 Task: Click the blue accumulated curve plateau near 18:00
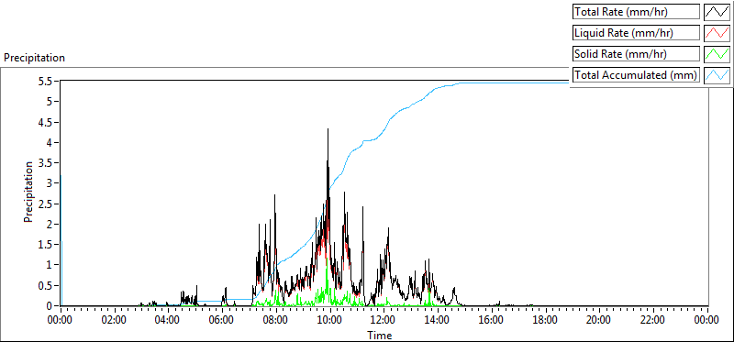pos(546,83)
